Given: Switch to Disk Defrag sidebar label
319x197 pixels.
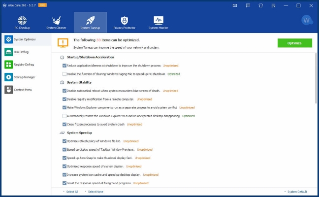Looking at the screenshot, I should 21,52.
